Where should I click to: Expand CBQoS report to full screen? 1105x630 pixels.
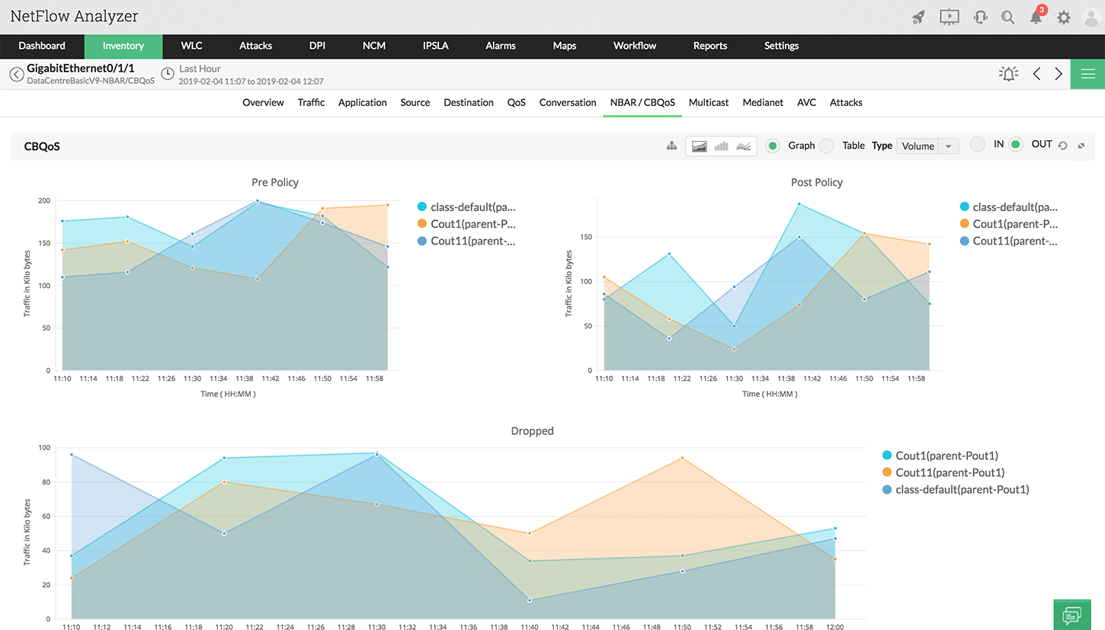tap(1081, 144)
